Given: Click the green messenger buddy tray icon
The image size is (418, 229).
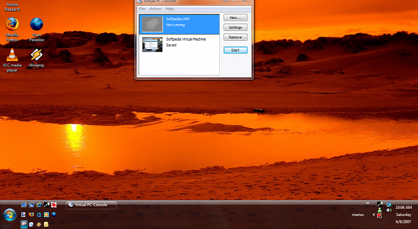Looking at the screenshot, I should [x=380, y=210].
